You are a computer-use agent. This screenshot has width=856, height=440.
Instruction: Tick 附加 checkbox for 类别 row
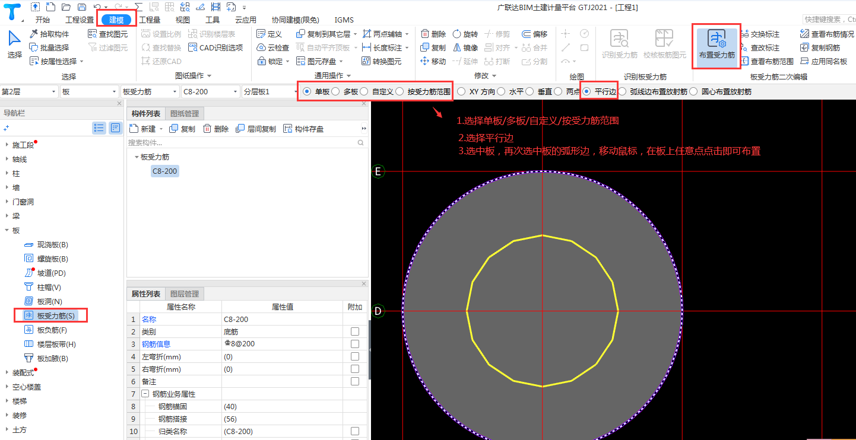(x=355, y=331)
